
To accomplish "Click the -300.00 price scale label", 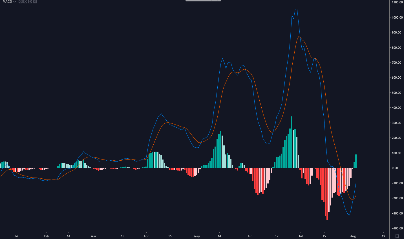I will point(397,213).
